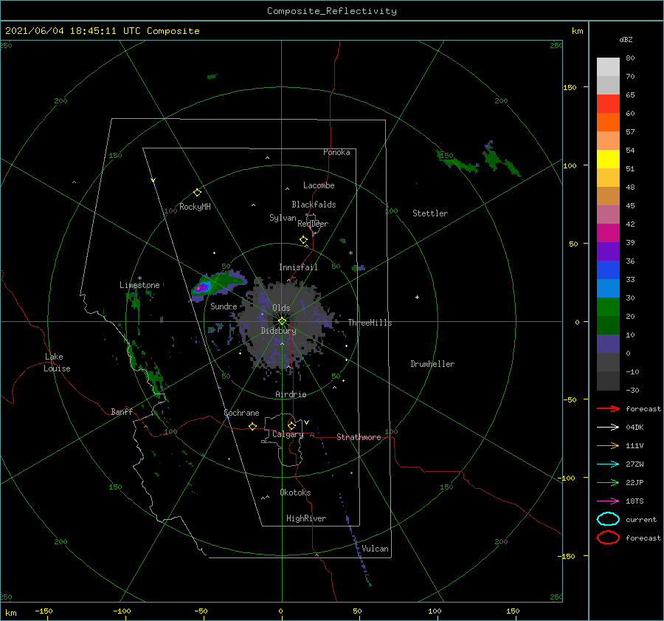Click the -150 value on bottom axis
Viewport: 664px width, 621px height.
click(x=44, y=611)
